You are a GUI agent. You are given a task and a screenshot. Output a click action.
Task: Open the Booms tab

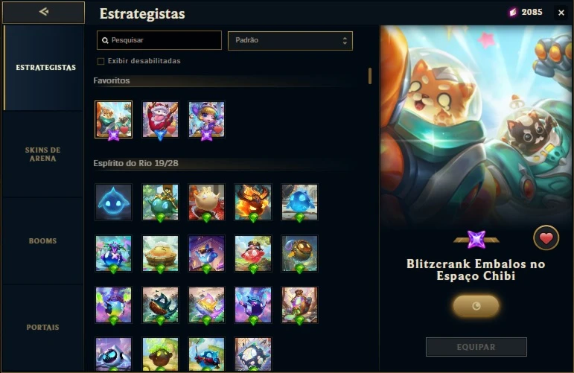click(43, 241)
